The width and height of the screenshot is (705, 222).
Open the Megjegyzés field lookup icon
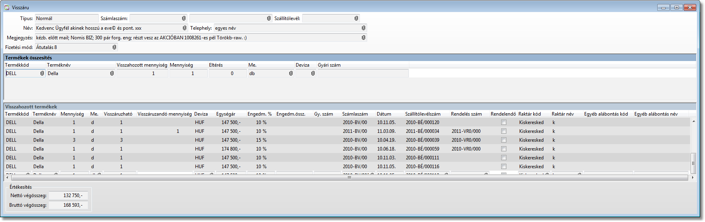tap(364, 38)
